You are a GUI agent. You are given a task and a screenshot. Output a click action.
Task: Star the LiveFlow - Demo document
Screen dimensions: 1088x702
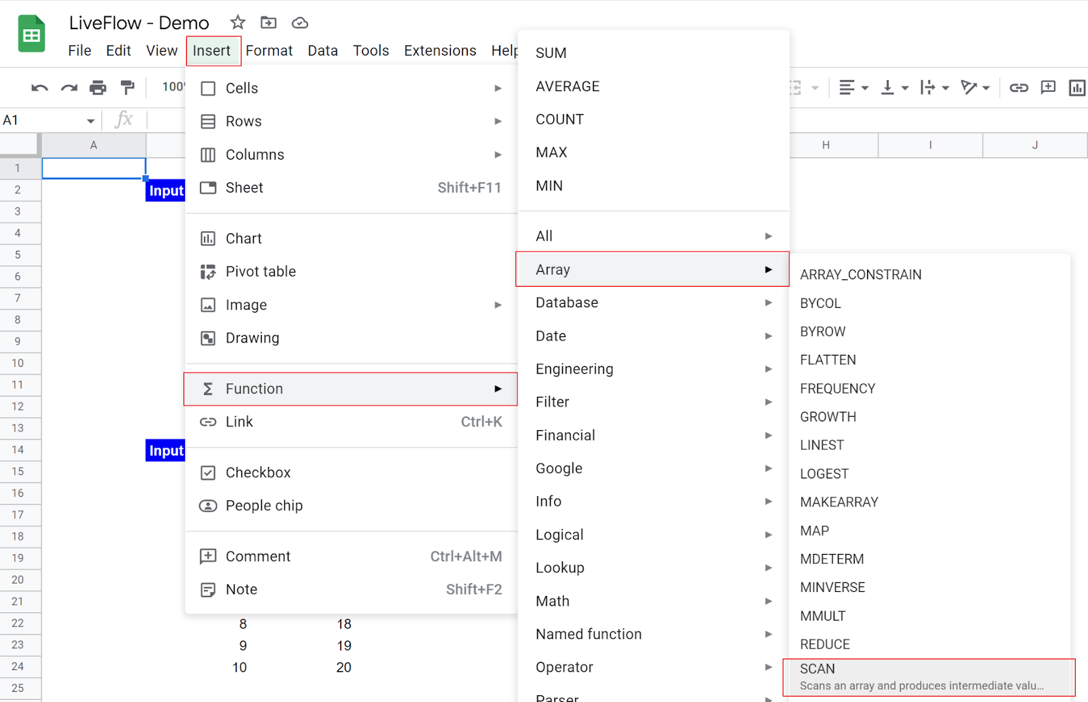click(237, 22)
